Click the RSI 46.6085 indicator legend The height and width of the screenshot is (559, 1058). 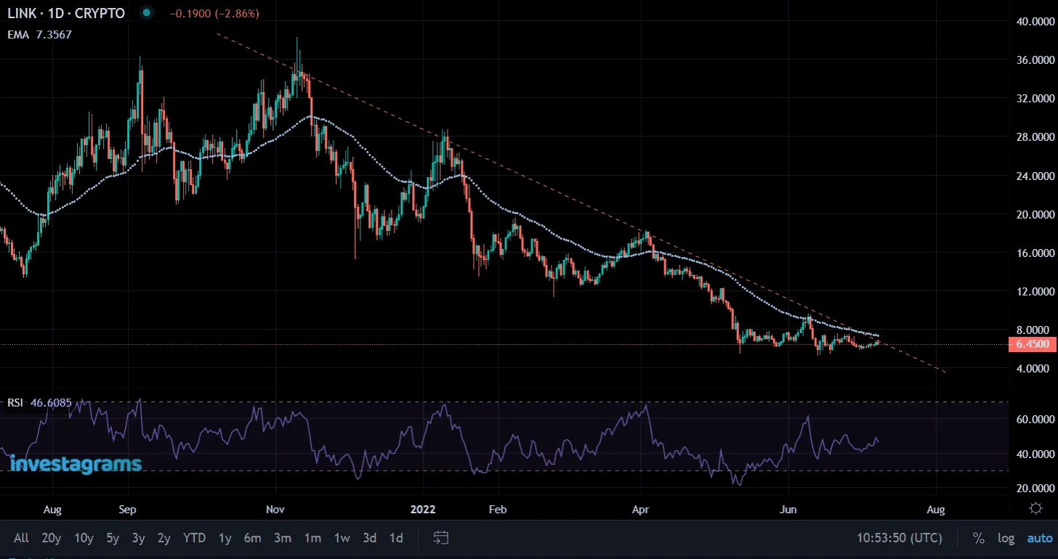pyautogui.click(x=39, y=402)
